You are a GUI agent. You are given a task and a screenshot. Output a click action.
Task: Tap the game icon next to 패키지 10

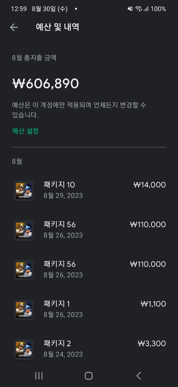(x=24, y=191)
